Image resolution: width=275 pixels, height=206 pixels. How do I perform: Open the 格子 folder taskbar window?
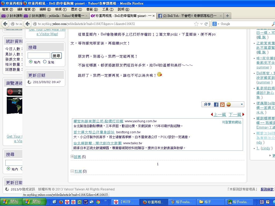click(x=211, y=202)
